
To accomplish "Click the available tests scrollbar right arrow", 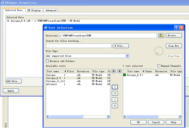I will (x=108, y=116).
